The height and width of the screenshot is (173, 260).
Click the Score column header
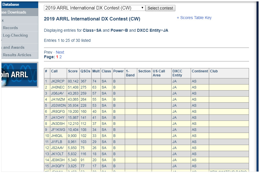(x=73, y=71)
